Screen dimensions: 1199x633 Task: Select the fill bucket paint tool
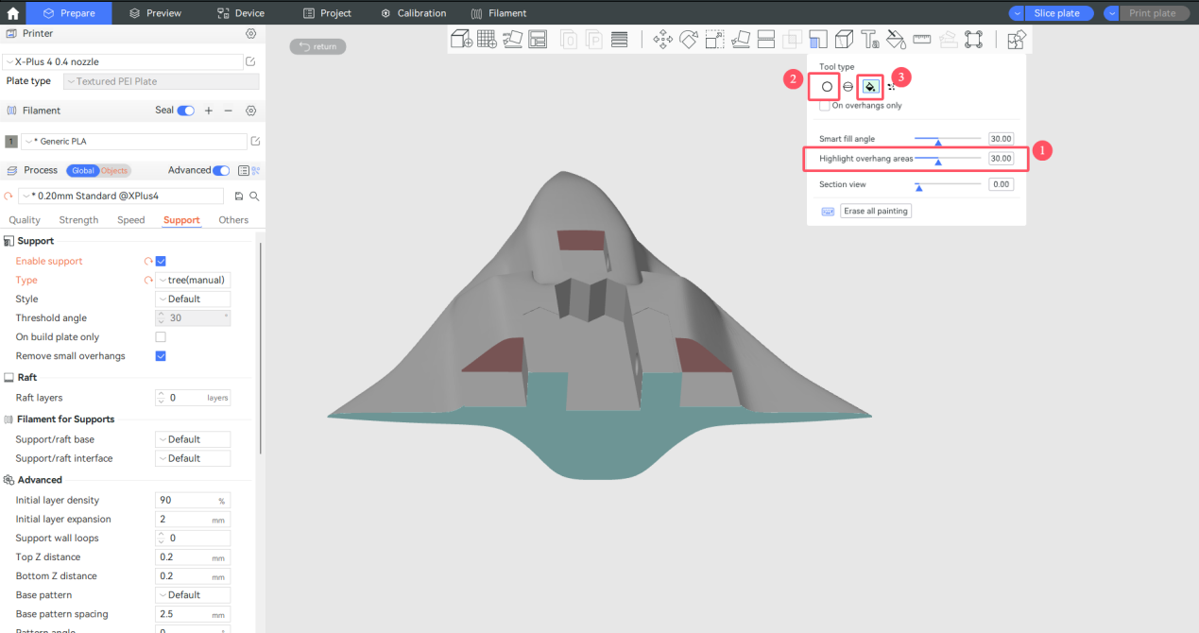click(x=869, y=87)
